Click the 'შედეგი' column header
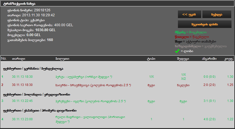 pos(183,59)
